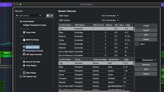
Task: Click the 'start' value in Play row
Action: [110, 63]
